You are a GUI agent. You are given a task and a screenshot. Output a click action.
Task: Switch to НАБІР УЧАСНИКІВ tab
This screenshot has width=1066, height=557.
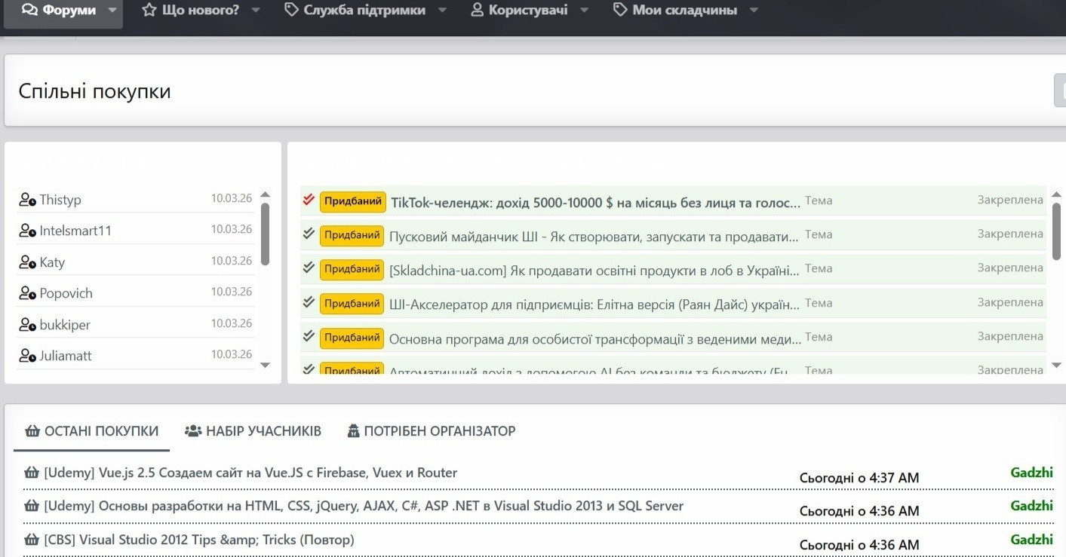click(x=253, y=431)
